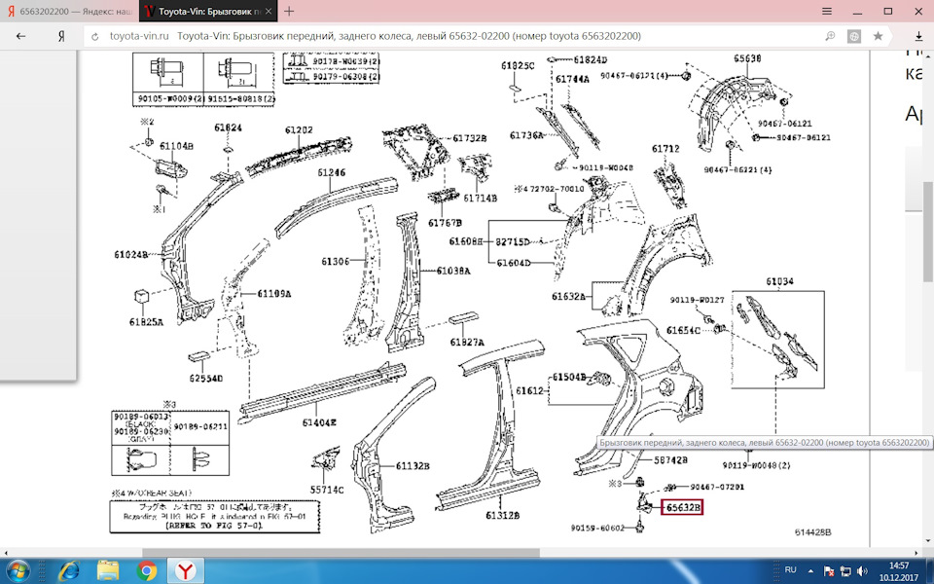
Task: Open Windows Explorer folder on the taskbar
Action: click(108, 569)
